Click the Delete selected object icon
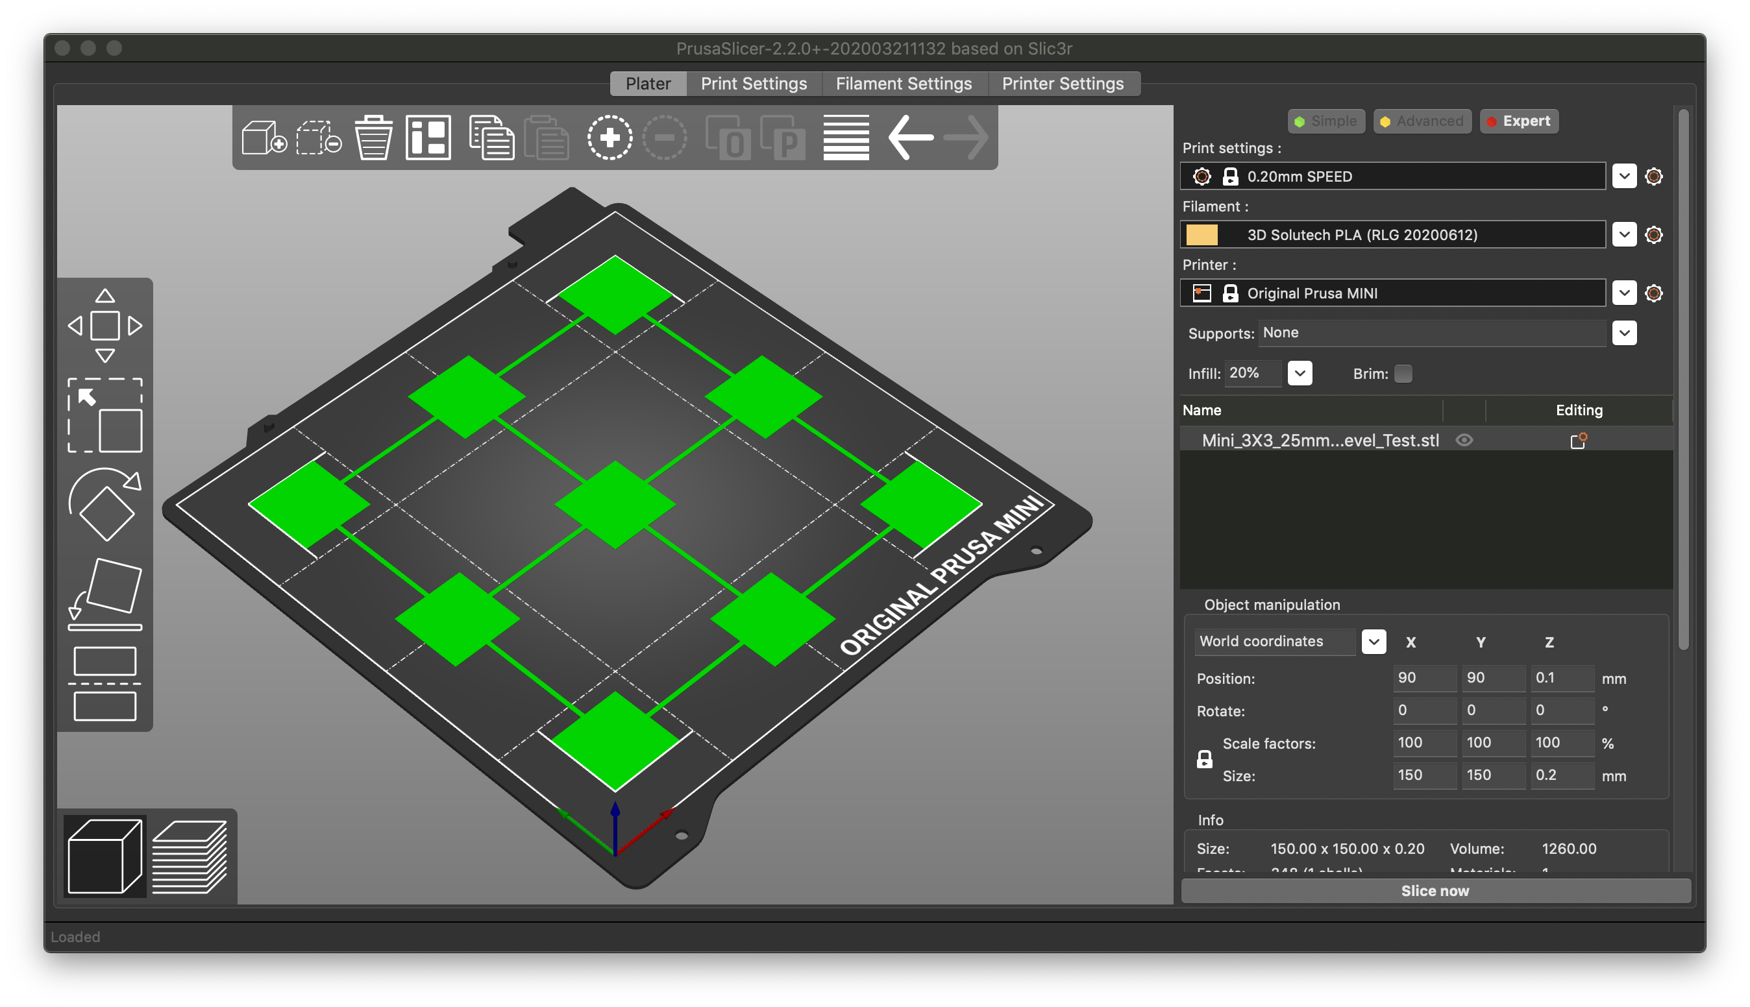The width and height of the screenshot is (1750, 1007). point(319,138)
